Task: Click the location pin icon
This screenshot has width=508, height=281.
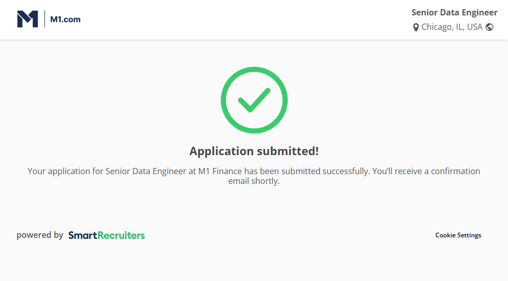Action: point(416,28)
